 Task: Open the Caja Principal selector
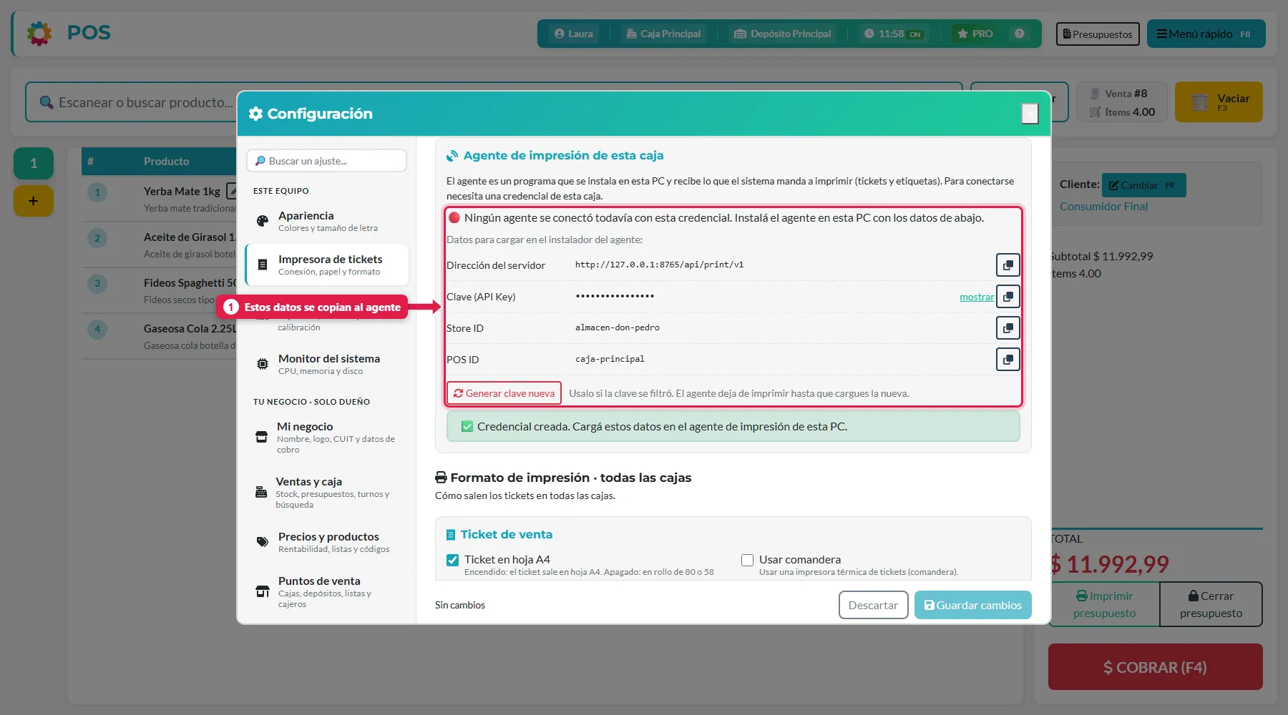click(663, 34)
